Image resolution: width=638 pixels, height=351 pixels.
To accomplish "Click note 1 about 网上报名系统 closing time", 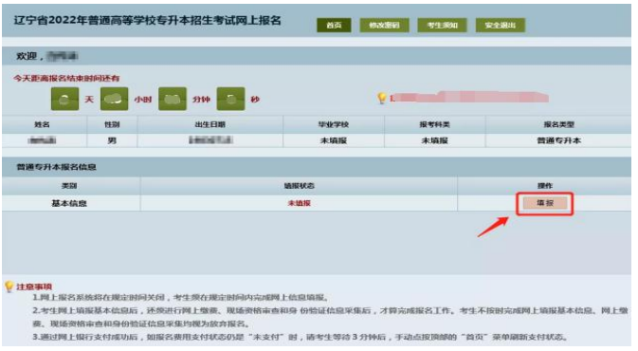I will tap(180, 298).
